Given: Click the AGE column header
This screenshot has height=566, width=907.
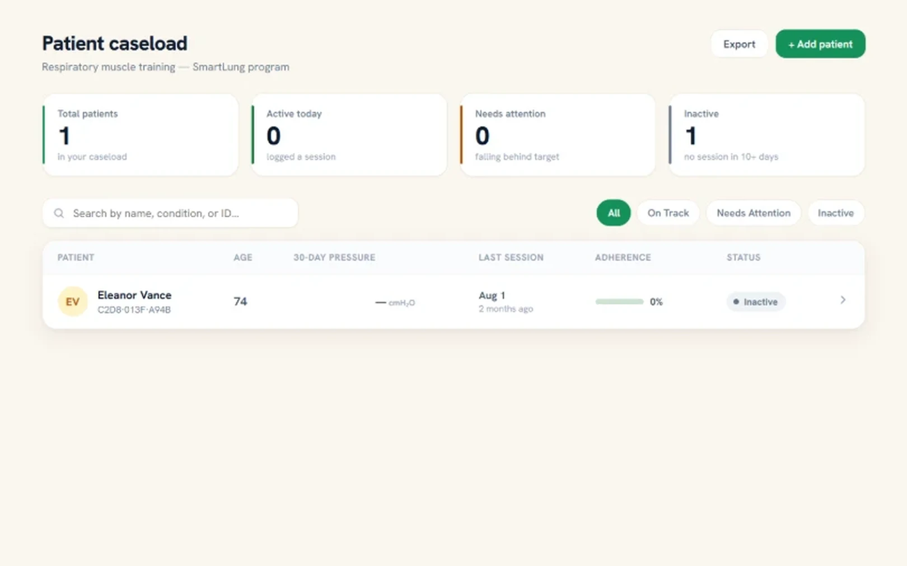Looking at the screenshot, I should tap(243, 257).
